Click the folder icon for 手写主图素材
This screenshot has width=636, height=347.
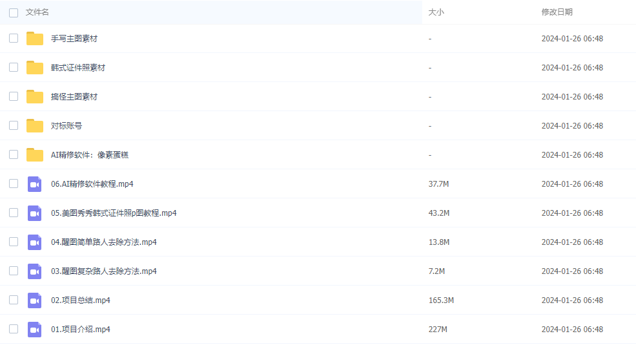[35, 39]
